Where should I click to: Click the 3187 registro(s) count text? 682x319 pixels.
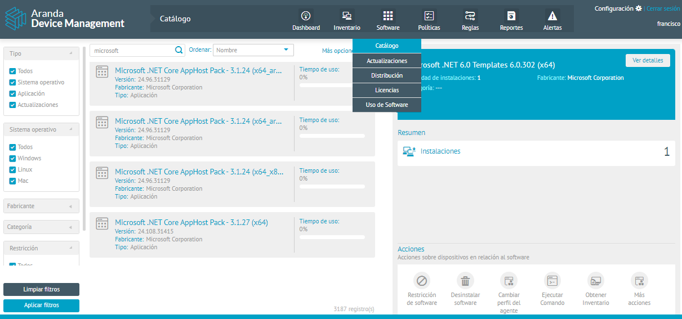point(354,309)
